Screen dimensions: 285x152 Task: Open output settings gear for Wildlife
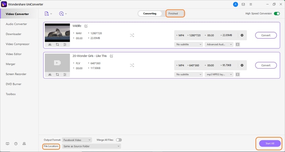pyautogui.click(x=242, y=35)
